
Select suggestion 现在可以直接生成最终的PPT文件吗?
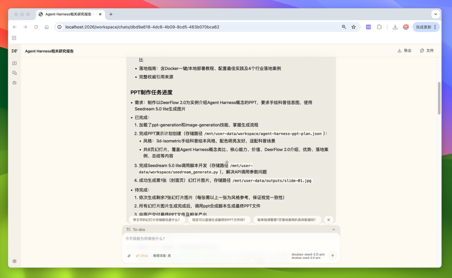pos(218,220)
